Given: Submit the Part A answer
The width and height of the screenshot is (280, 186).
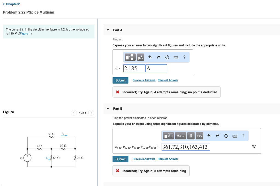Looking at the screenshot, I should [x=120, y=80].
